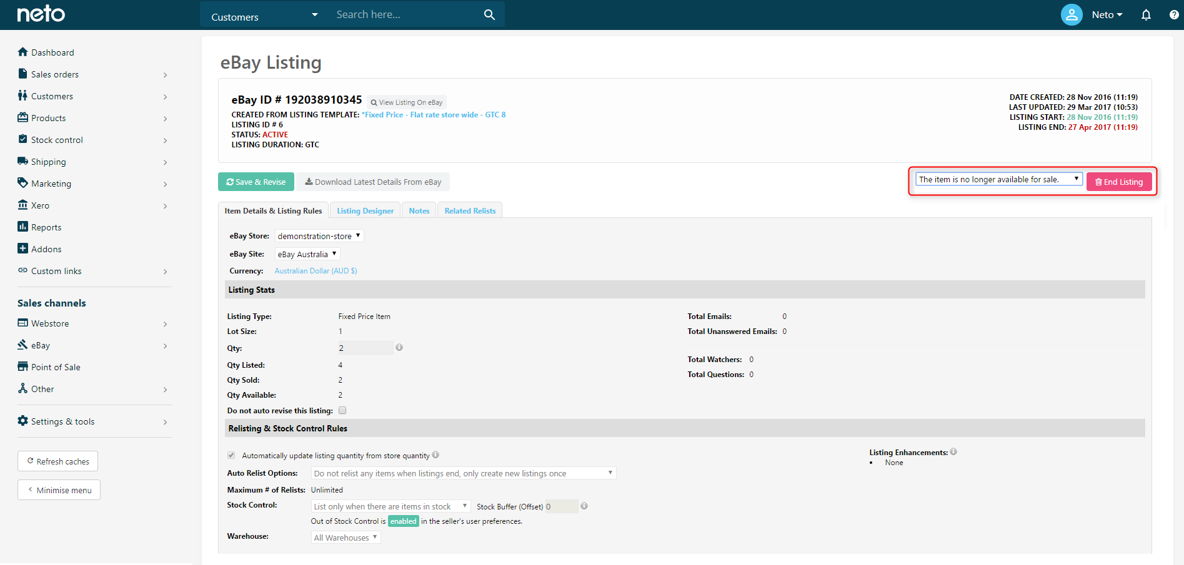Viewport: 1184px width, 565px height.
Task: Open the Stock Control dropdown
Action: point(391,506)
